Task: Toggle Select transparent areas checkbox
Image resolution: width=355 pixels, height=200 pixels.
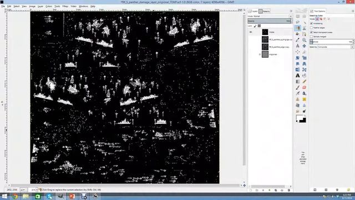Action: click(x=312, y=32)
